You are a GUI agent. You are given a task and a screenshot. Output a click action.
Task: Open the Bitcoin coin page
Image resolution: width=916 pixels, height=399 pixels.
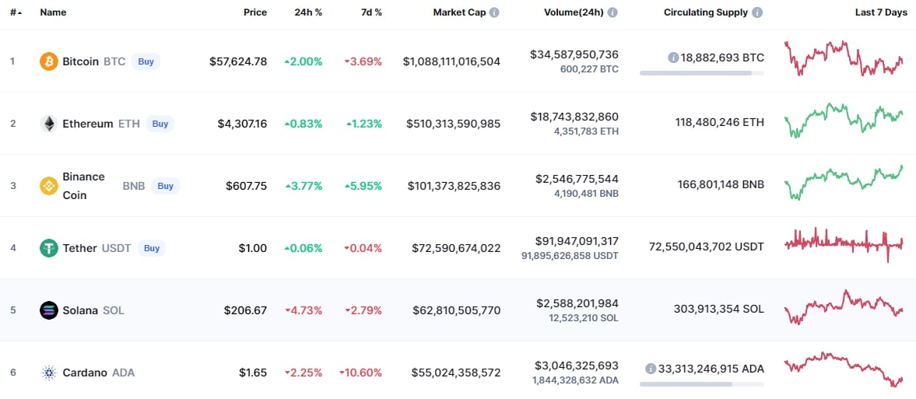coord(81,61)
